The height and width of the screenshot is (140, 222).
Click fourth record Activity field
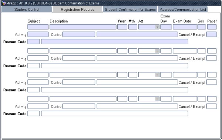click(38, 106)
